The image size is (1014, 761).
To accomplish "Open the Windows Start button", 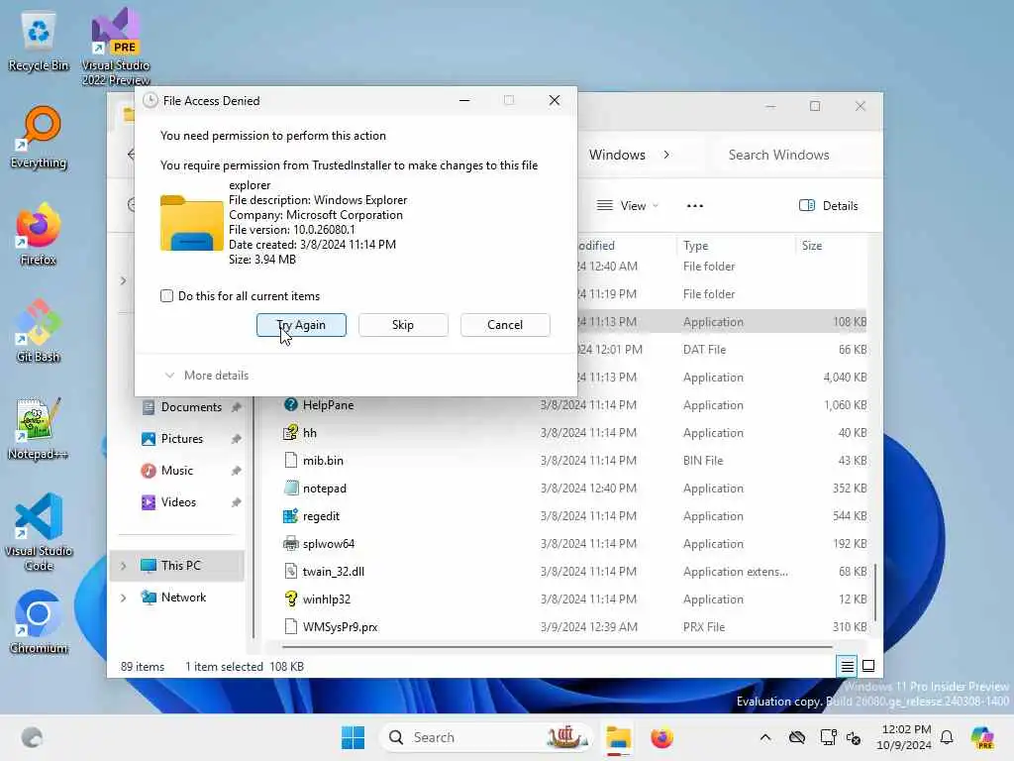I will [x=354, y=737].
